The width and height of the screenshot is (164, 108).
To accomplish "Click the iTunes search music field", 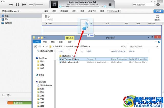I will pos(143,5).
